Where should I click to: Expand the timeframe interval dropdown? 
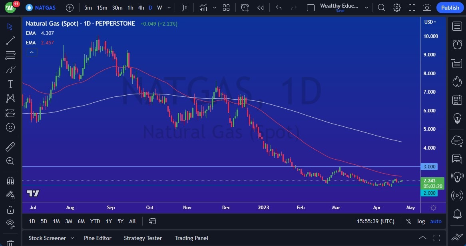click(x=169, y=8)
